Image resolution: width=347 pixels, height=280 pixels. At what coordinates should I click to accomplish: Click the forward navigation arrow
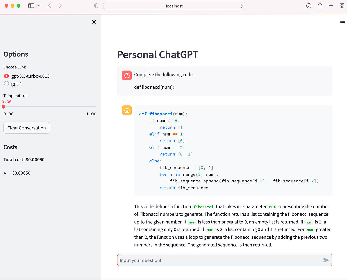60,5
